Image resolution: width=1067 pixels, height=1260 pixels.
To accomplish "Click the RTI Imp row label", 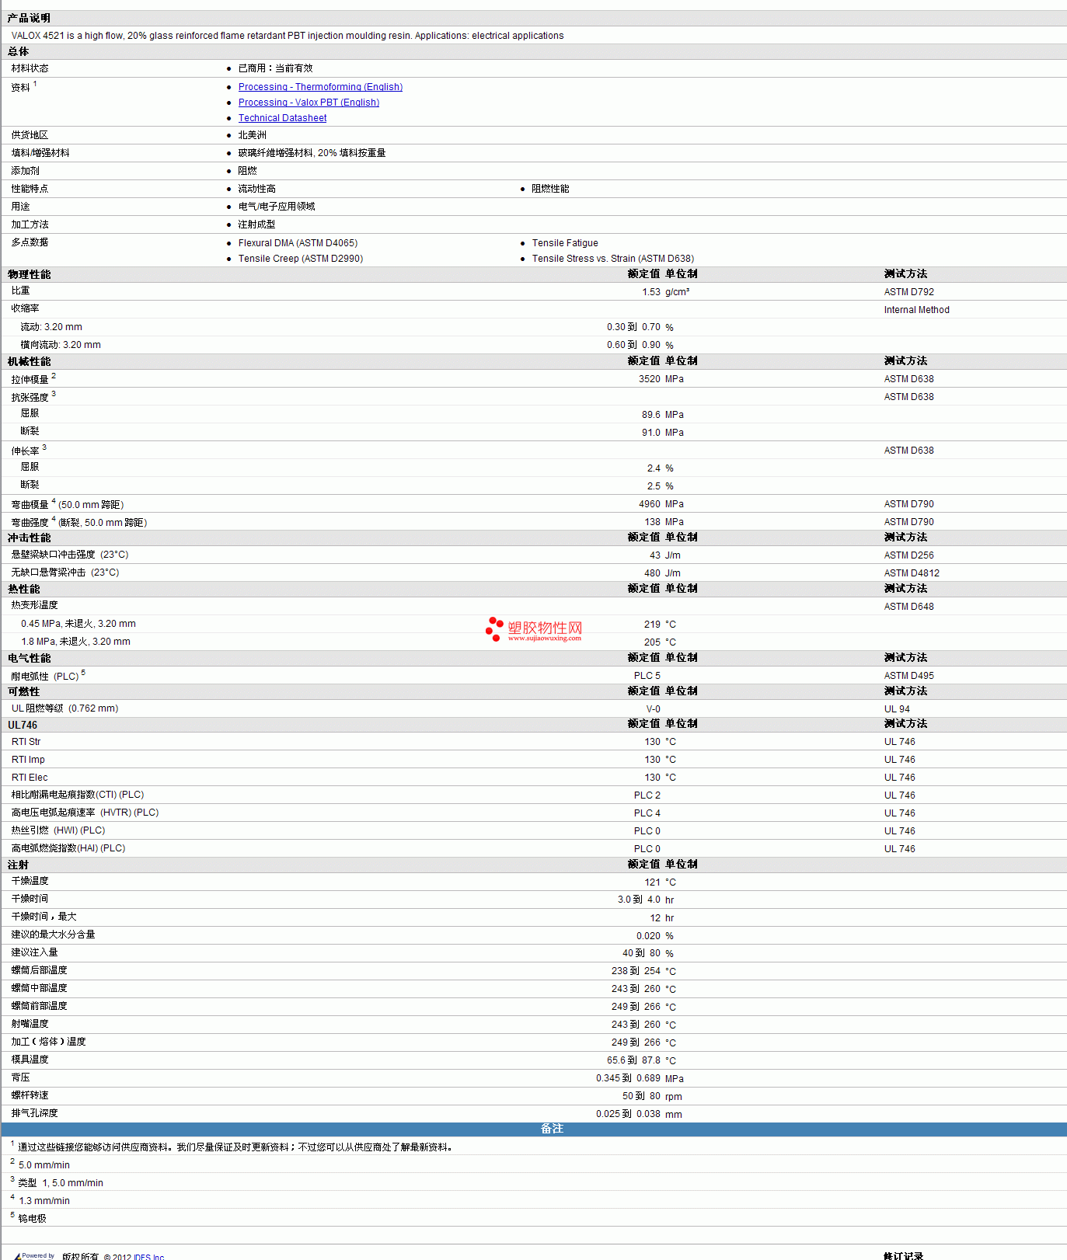I will tap(28, 760).
